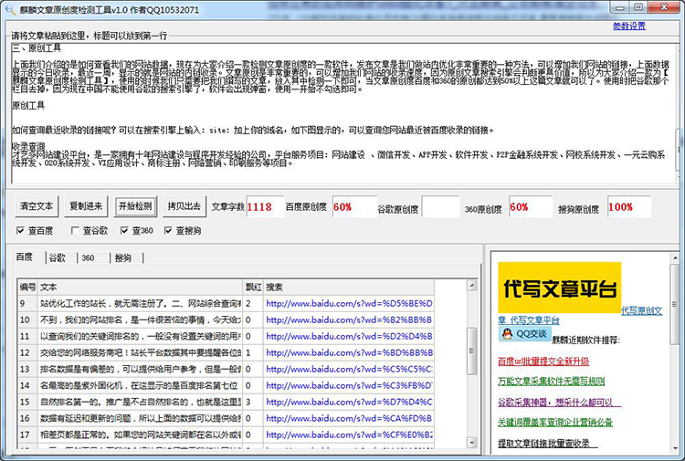Click the right ad panel scroll up arrow

[676, 258]
